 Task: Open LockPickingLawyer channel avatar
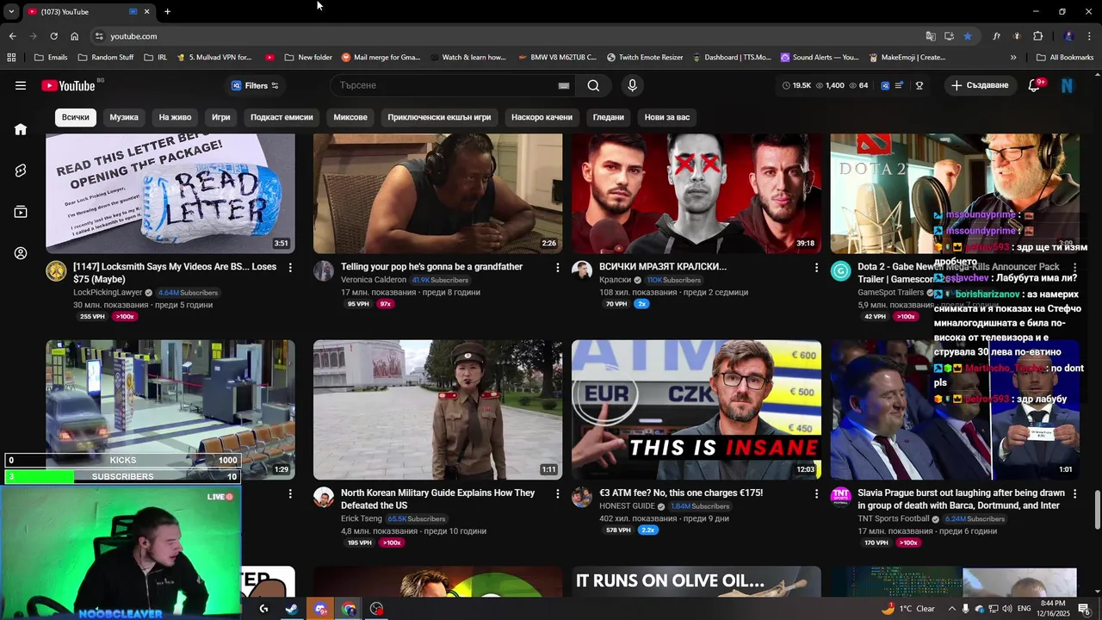coord(56,271)
